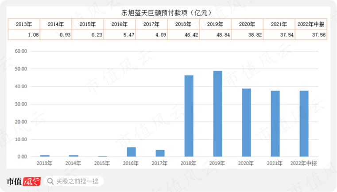Click the 2022年中报 table header cell

(311, 24)
